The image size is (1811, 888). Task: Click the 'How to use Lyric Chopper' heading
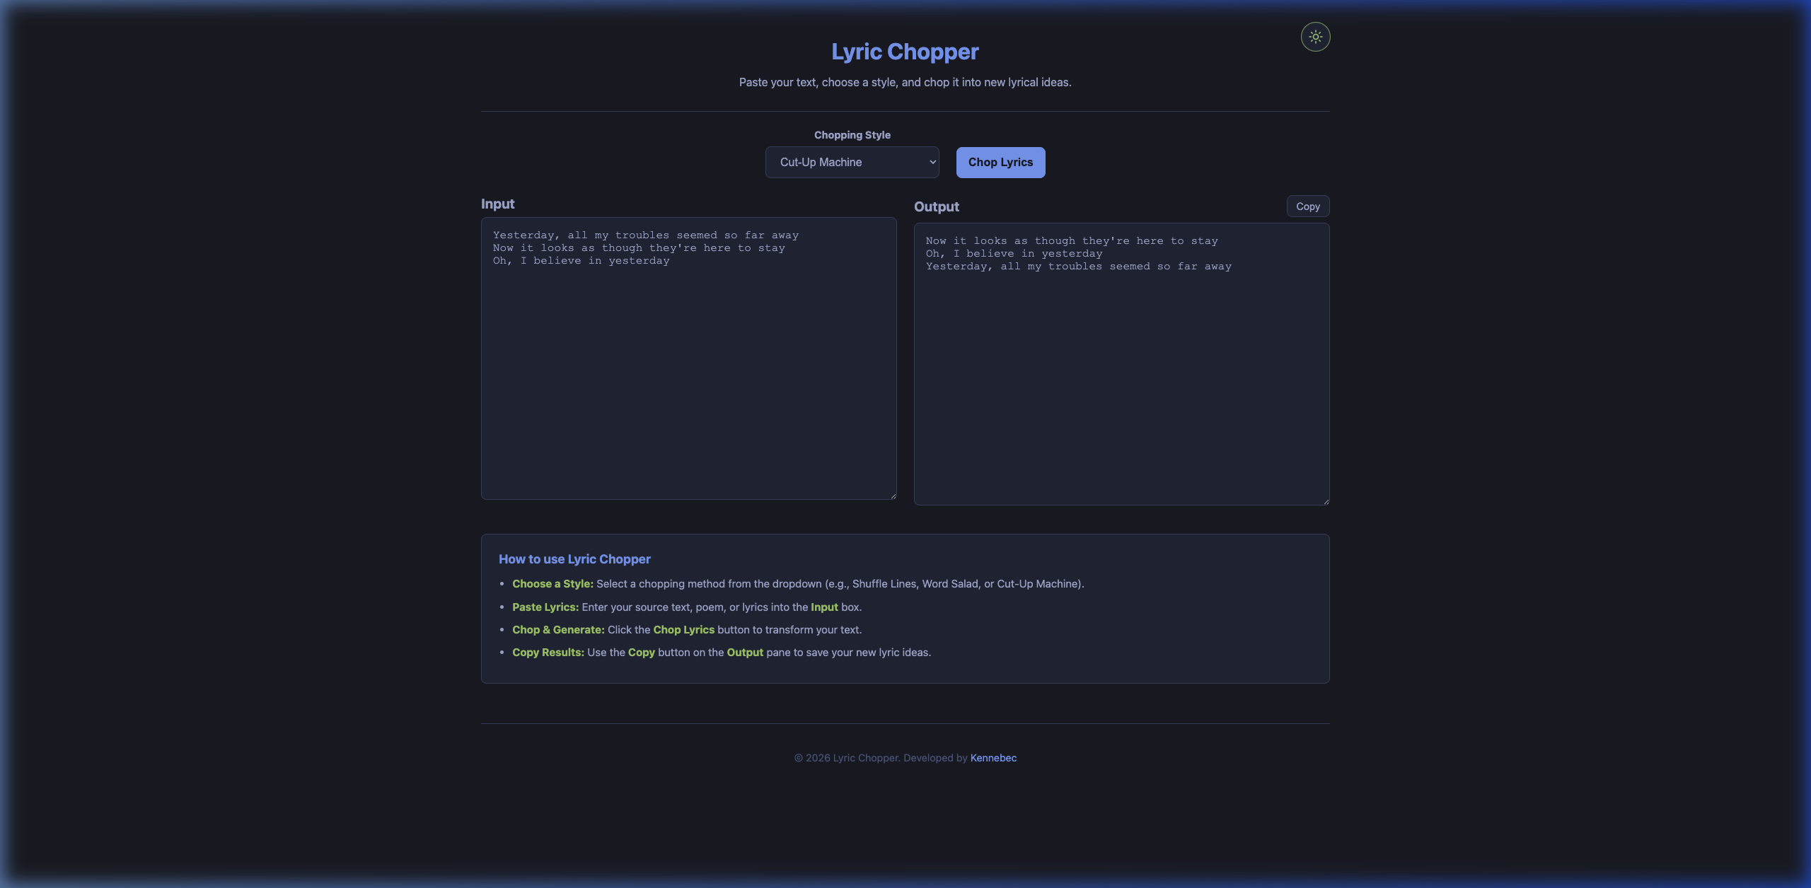[x=574, y=559]
